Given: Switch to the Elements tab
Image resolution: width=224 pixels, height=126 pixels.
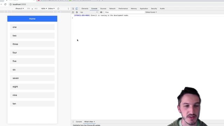Looking at the screenshot, I should tap(85, 8).
